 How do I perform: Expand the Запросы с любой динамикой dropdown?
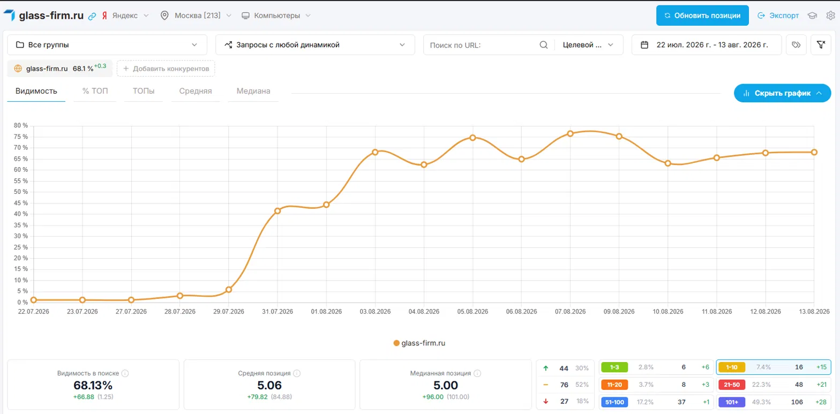(x=315, y=45)
